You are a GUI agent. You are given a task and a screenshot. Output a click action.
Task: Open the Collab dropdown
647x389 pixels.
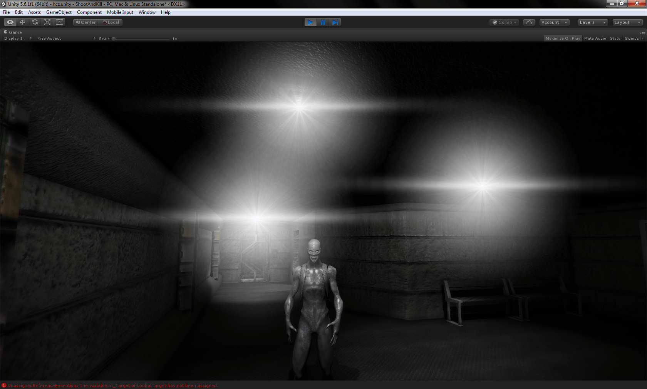(x=505, y=22)
